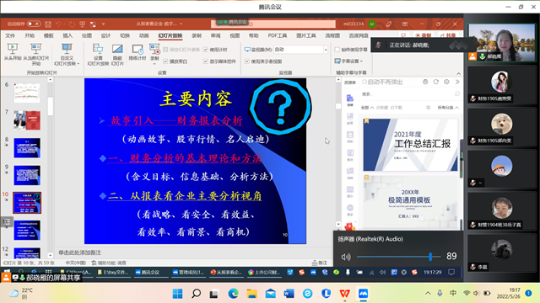Open the 20XX年极简通用模板 template
540x303 pixels.
pos(410,201)
